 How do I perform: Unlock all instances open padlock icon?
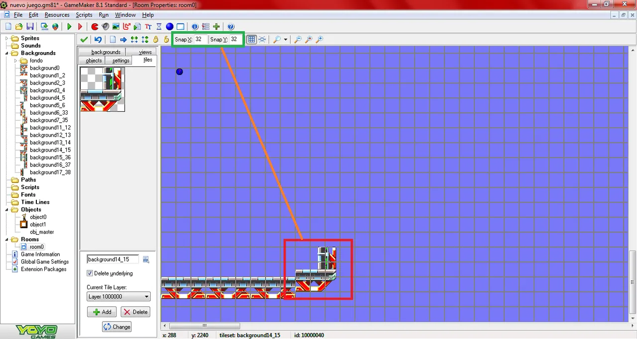tap(166, 39)
